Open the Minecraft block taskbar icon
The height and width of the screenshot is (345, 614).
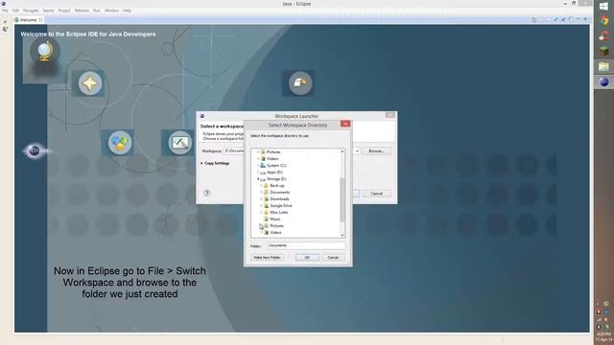(x=603, y=51)
